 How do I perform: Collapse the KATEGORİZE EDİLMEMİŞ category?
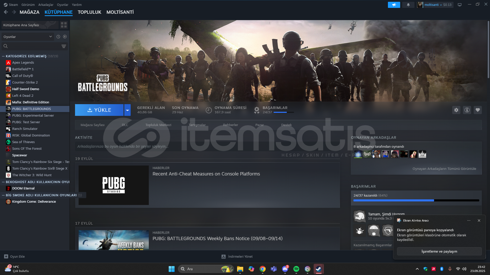coord(3,56)
